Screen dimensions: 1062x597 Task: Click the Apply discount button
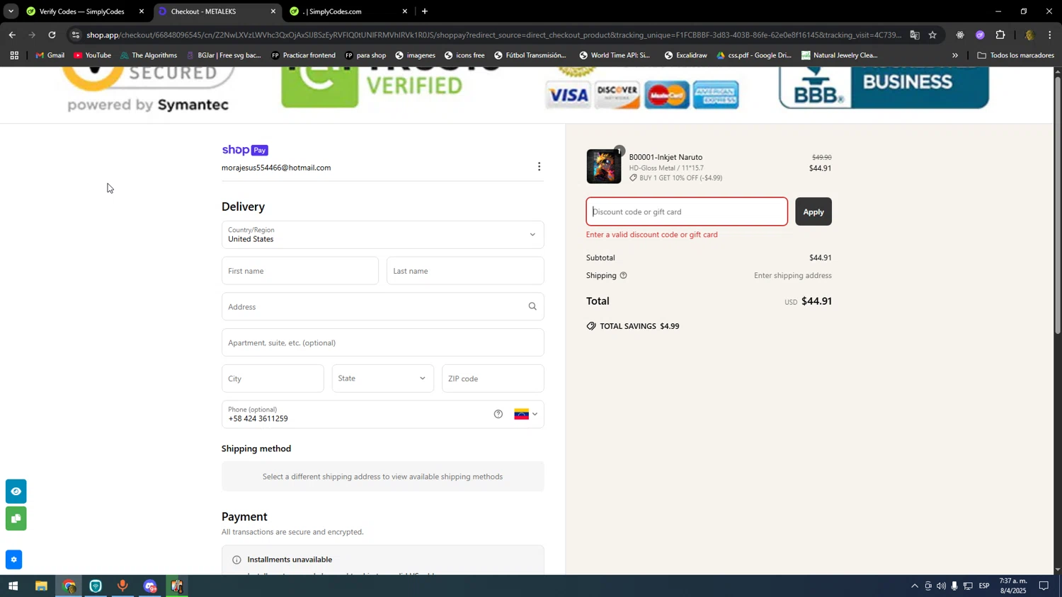pyautogui.click(x=813, y=211)
